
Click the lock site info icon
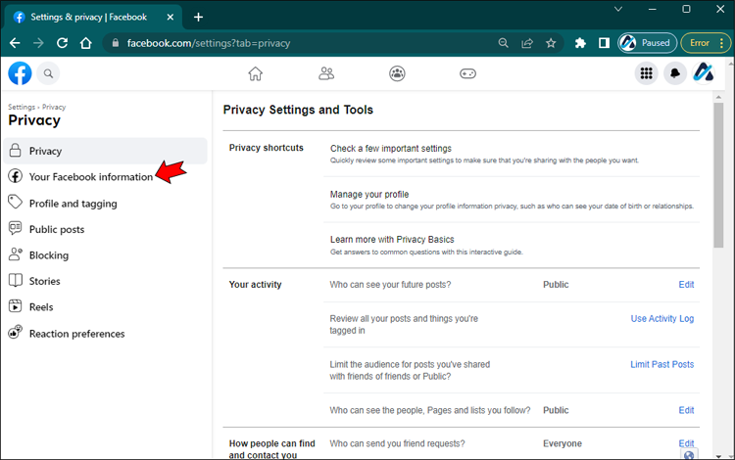pyautogui.click(x=116, y=43)
